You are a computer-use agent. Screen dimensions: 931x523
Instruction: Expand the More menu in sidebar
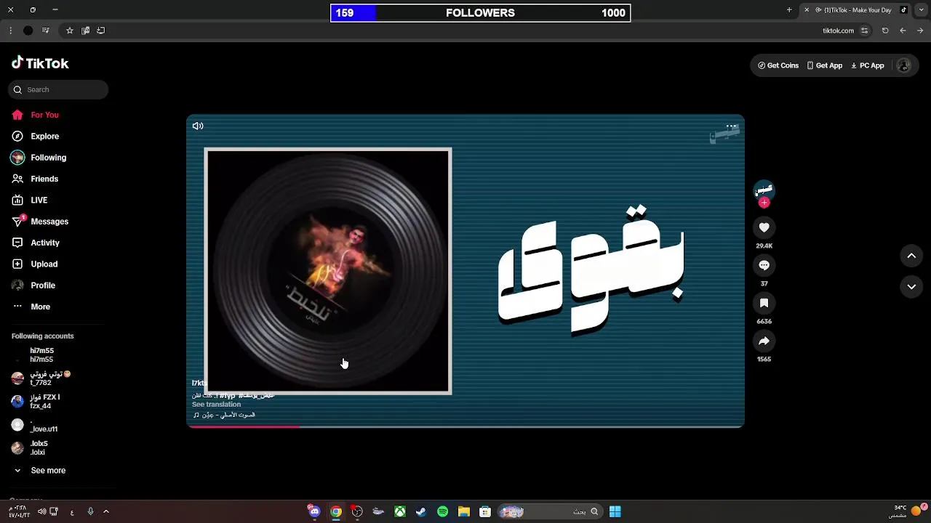tap(31, 307)
